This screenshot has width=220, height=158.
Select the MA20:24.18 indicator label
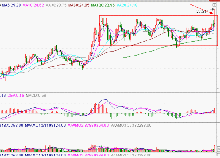pyautogui.click(x=127, y=5)
